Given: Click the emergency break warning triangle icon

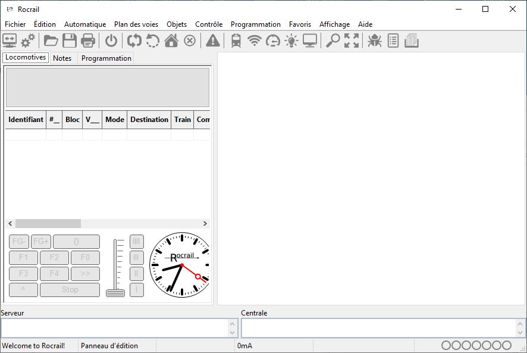Looking at the screenshot, I should 213,41.
